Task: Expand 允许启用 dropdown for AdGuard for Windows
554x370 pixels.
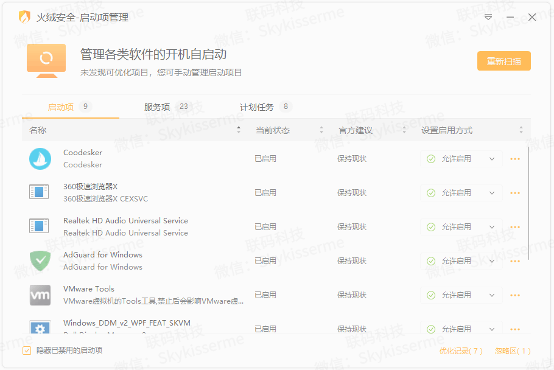Action: click(492, 261)
